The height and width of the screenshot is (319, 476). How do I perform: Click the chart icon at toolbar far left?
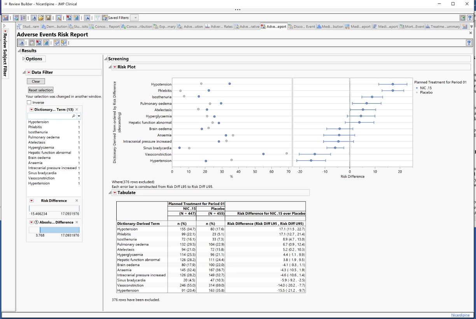tap(5, 18)
